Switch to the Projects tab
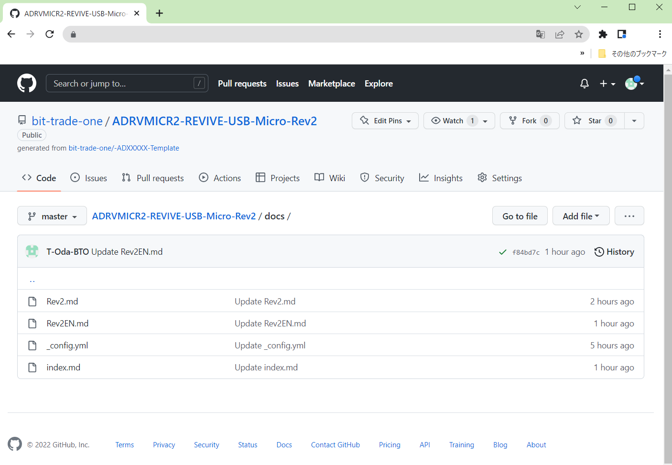 click(x=278, y=178)
